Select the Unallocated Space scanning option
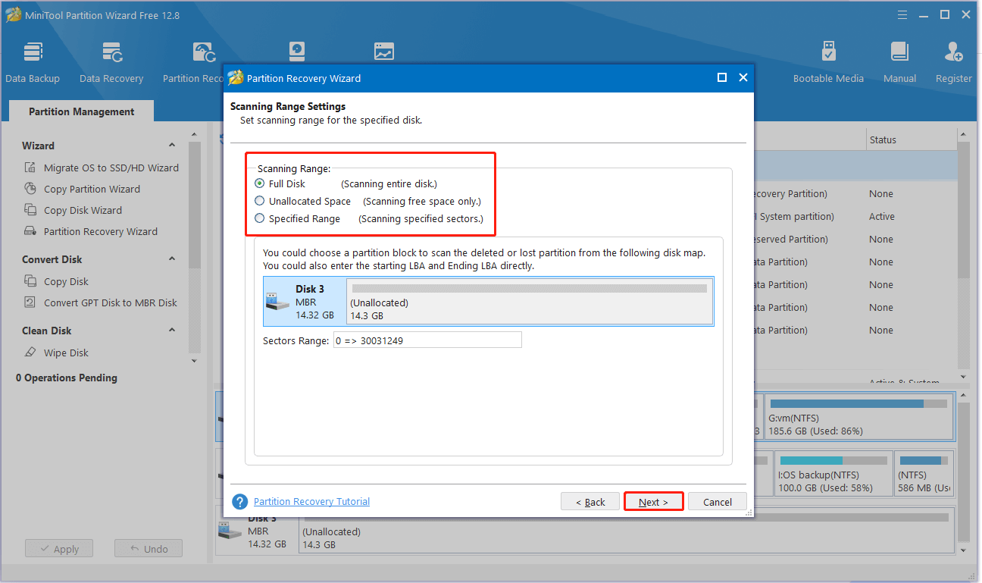Image resolution: width=982 pixels, height=583 pixels. (260, 201)
